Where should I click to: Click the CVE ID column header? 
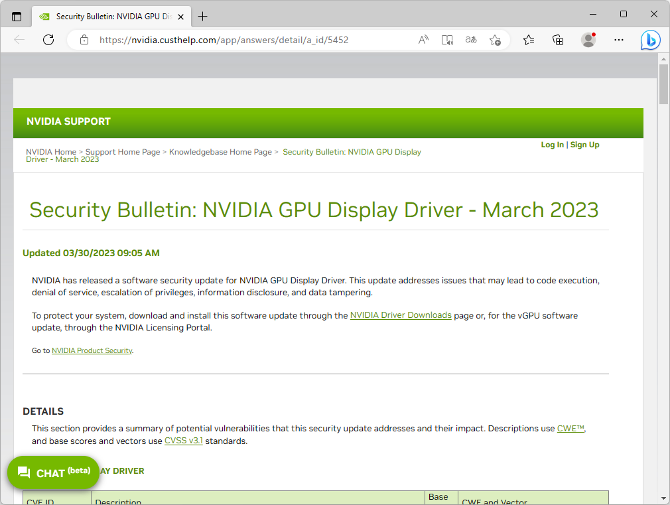pos(57,498)
